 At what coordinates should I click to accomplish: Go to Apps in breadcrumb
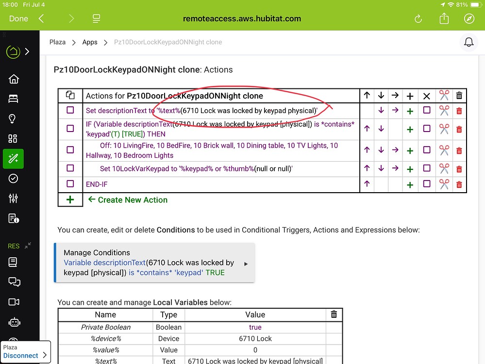coord(90,42)
